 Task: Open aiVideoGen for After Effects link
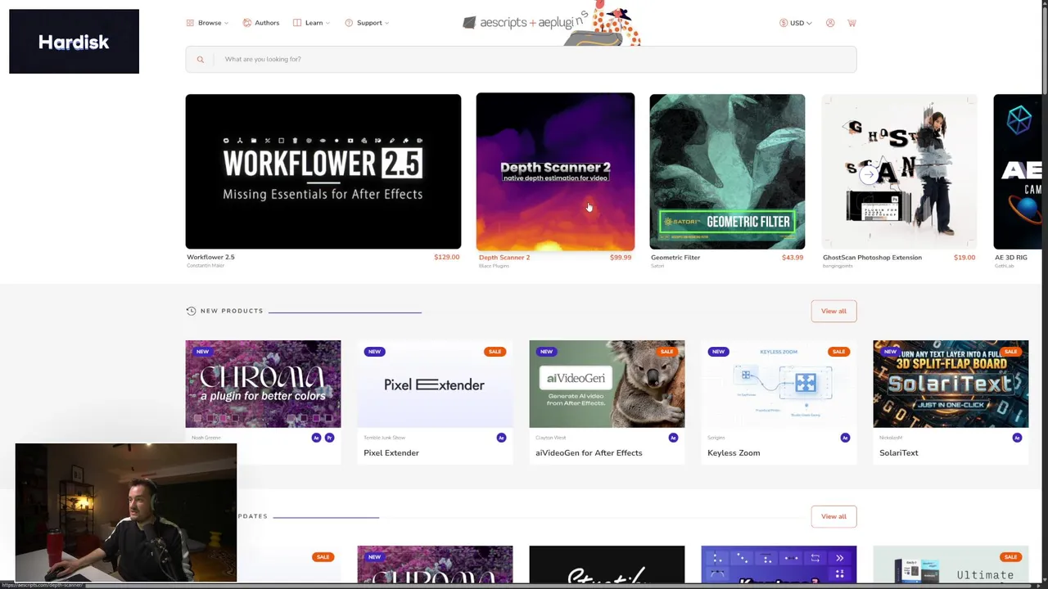pos(589,452)
